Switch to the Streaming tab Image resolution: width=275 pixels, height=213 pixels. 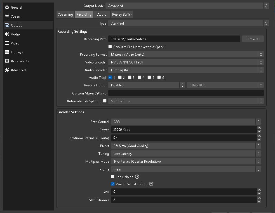pos(65,14)
